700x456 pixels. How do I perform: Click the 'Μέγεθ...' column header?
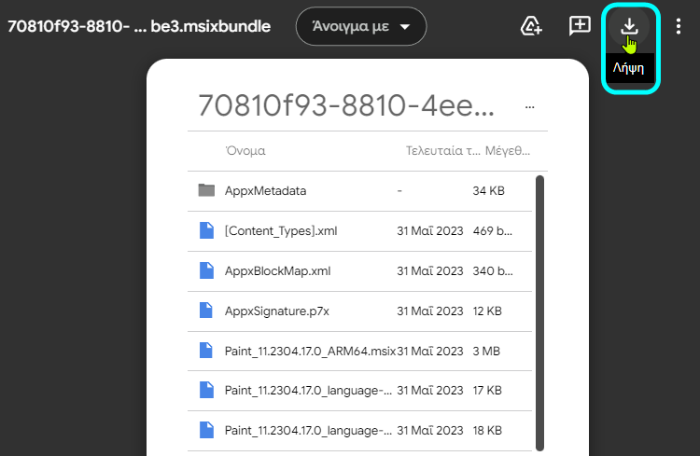tap(508, 151)
